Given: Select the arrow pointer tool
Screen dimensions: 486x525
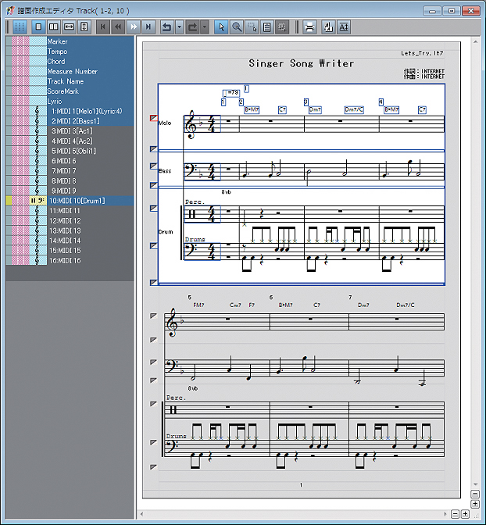Looking at the screenshot, I should click(x=221, y=27).
